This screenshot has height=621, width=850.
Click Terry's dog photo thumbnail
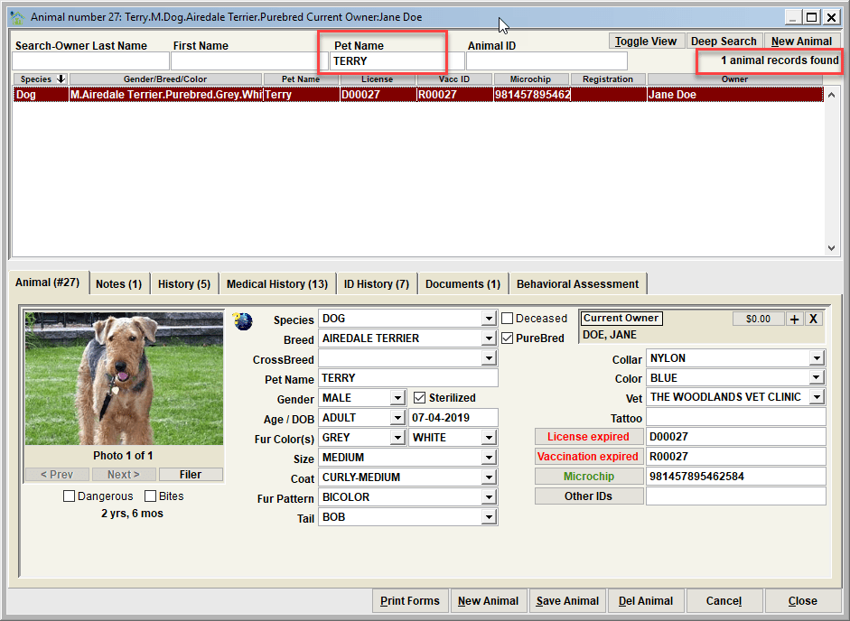click(124, 379)
